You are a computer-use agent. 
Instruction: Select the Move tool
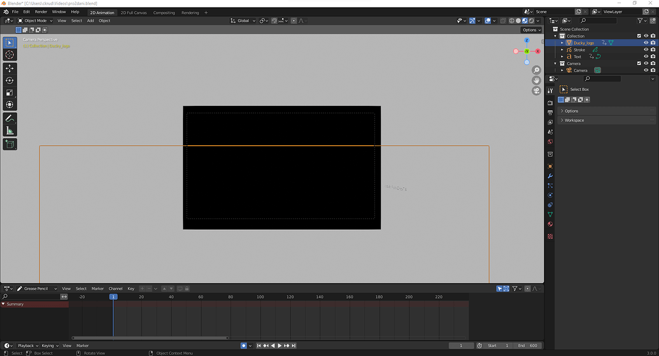10,68
